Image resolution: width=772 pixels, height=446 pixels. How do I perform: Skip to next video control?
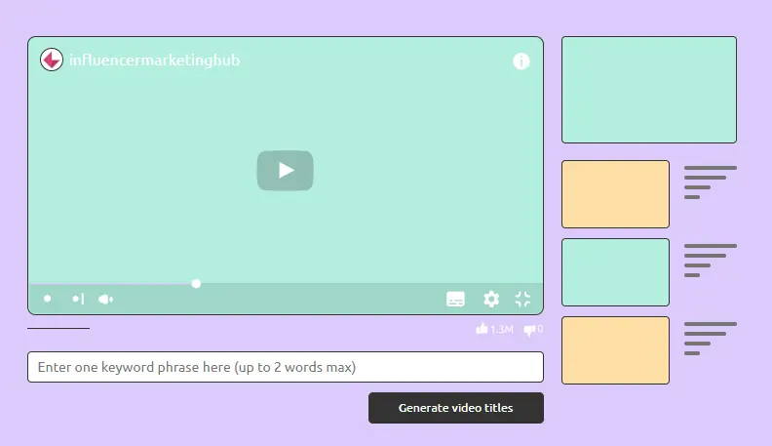pyautogui.click(x=78, y=299)
